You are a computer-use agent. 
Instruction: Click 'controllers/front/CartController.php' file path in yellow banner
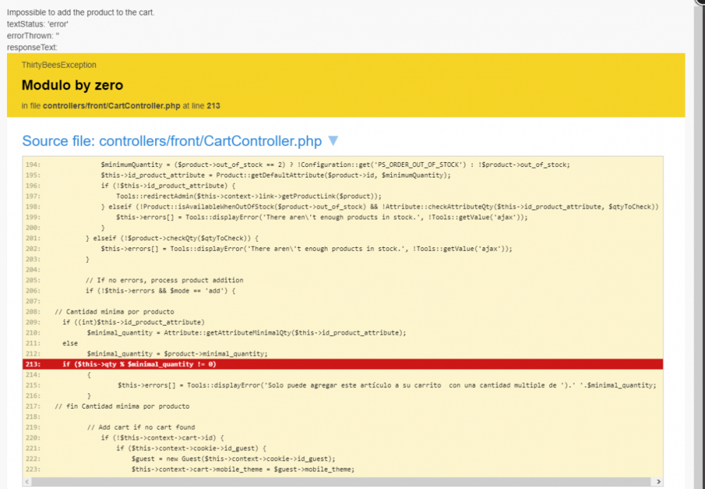111,106
